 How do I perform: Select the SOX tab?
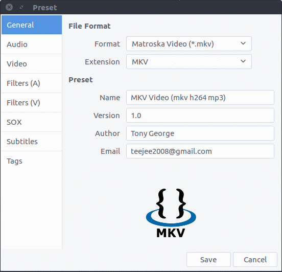pyautogui.click(x=32, y=122)
